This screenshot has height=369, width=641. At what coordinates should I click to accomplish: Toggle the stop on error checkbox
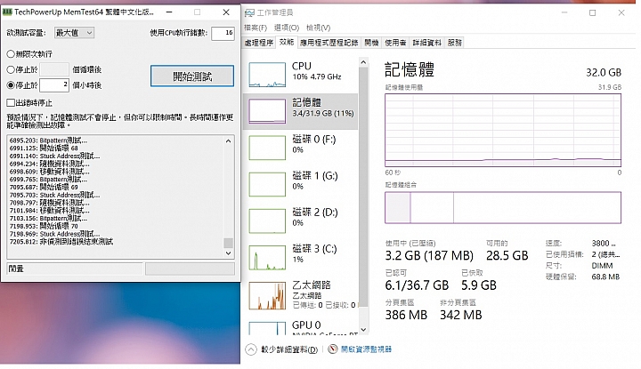(11, 102)
